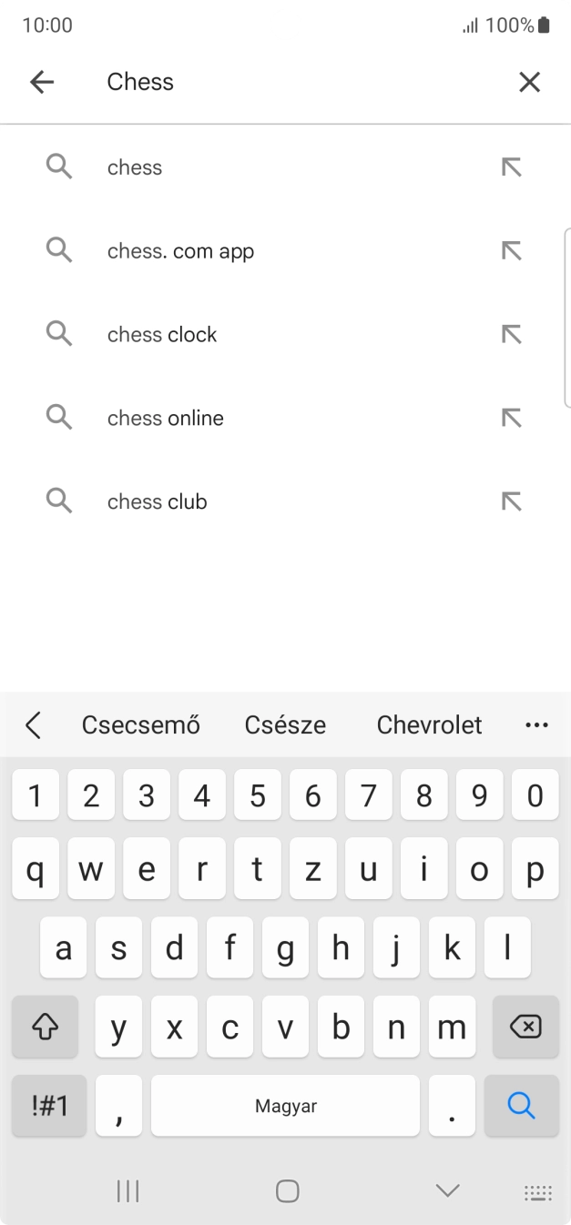Image resolution: width=571 pixels, height=1225 pixels.
Task: Tap the magnifier icon beside 'chess clock'
Action: click(58, 333)
